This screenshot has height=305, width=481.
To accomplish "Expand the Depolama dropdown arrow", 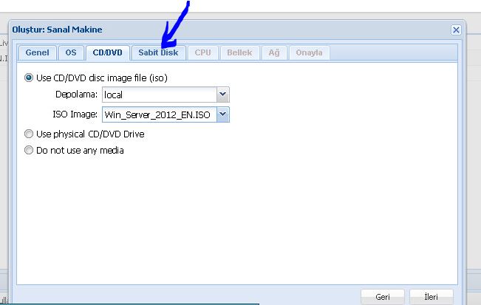I will [222, 95].
